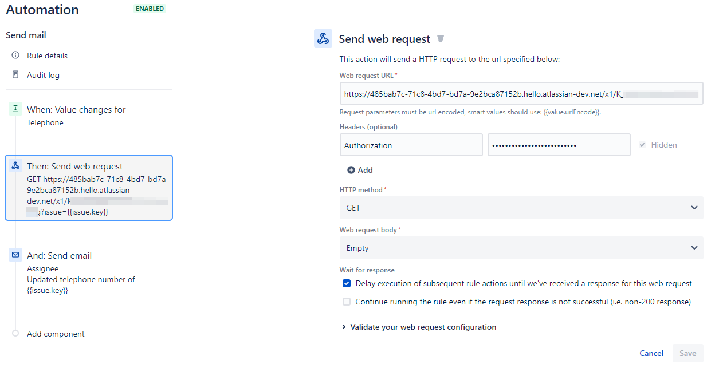Toggle the Hidden checkbox for the header
The width and height of the screenshot is (723, 368).
click(642, 145)
